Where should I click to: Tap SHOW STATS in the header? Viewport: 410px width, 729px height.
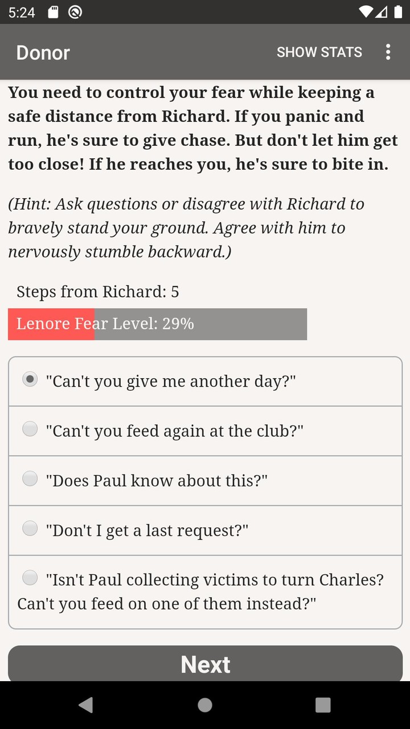[x=319, y=52]
